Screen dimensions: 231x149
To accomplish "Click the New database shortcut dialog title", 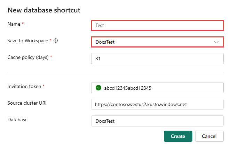I will [x=44, y=10].
